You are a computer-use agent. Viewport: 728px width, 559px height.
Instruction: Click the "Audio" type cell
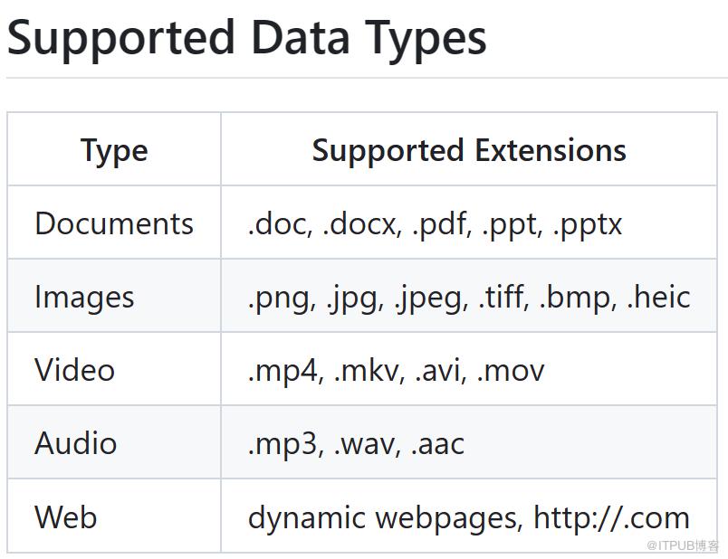[x=75, y=443]
